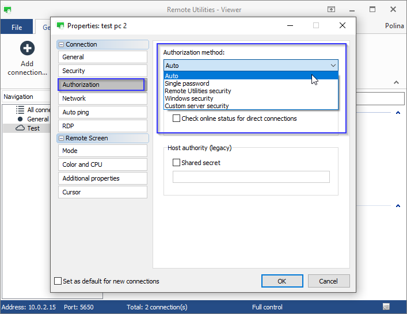407x314 pixels.
Task: Click the Remote Utilities app icon in title bar
Action: click(x=7, y=9)
